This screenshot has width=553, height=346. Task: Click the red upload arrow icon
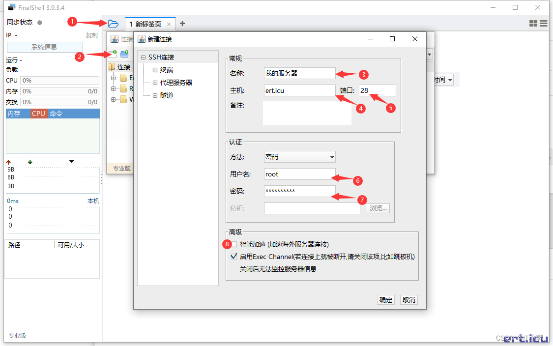tap(8, 162)
